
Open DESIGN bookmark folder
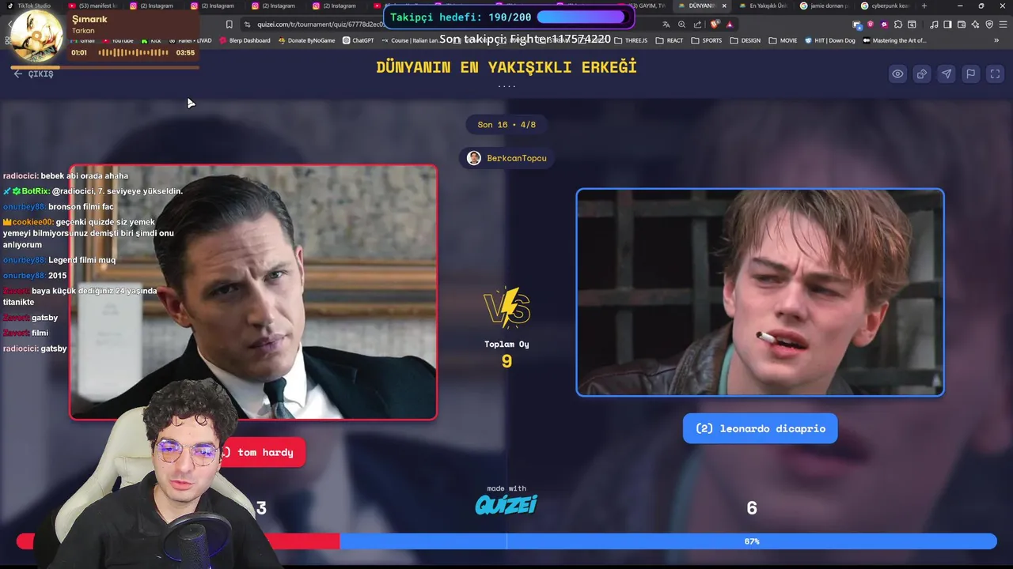745,40
